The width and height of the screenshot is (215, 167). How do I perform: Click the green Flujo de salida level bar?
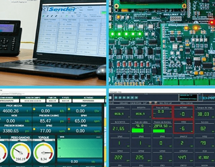(138, 130)
